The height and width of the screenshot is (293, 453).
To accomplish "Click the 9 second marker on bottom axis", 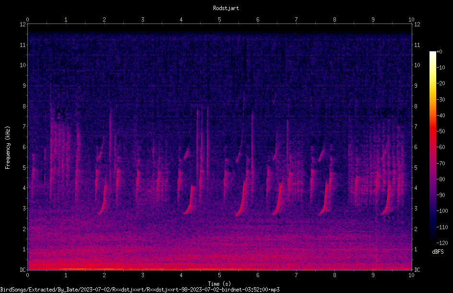I will click(373, 275).
